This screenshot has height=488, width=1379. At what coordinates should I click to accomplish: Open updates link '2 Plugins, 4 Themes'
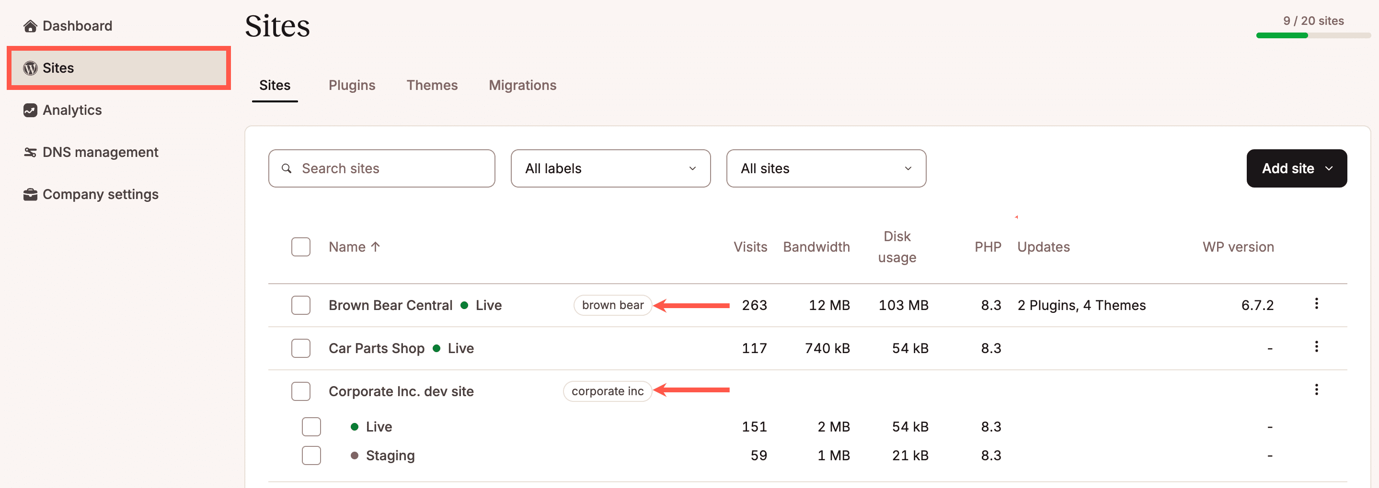click(x=1081, y=305)
